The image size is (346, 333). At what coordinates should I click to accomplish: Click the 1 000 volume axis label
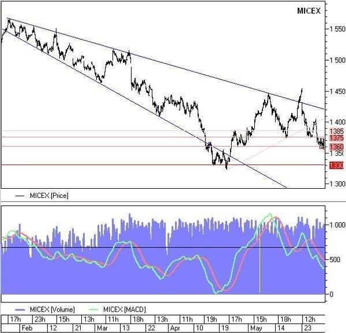pos(337,225)
